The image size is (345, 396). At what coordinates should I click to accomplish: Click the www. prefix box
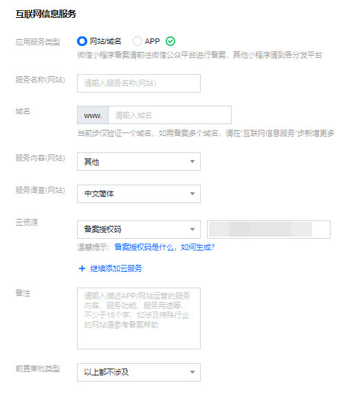[93, 115]
